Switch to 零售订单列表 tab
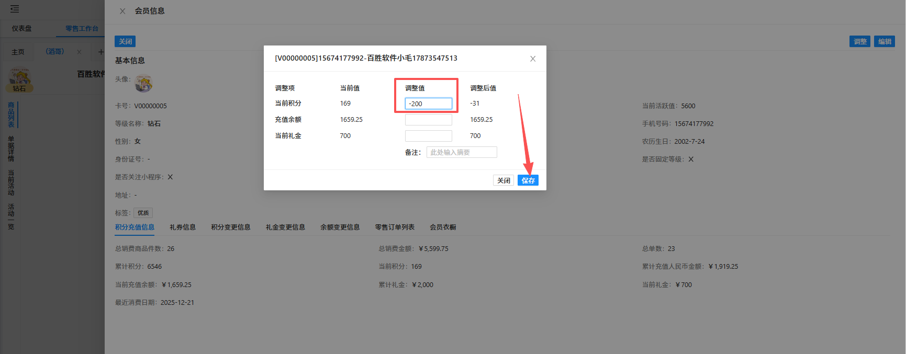The width and height of the screenshot is (906, 354). tap(395, 227)
